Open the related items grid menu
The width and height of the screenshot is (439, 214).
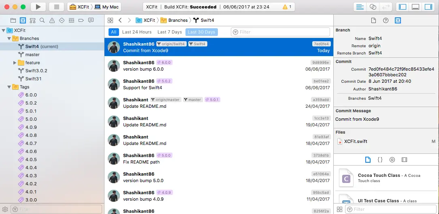tap(110, 20)
